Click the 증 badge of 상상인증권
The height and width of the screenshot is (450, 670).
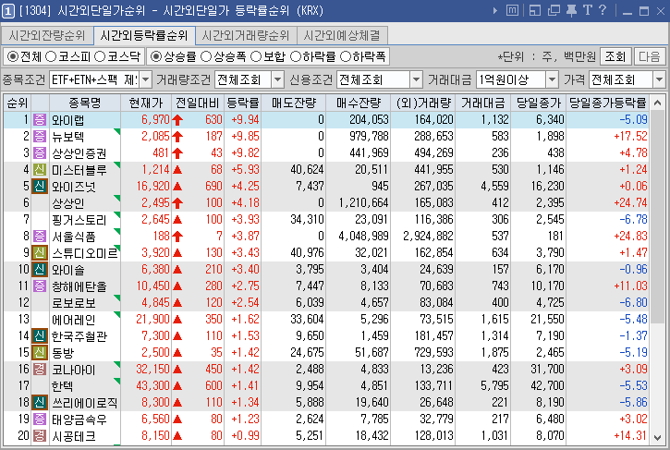tap(40, 153)
